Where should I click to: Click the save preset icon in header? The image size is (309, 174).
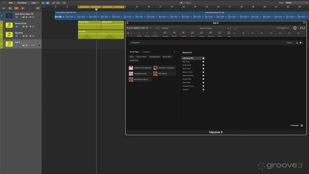235,29
